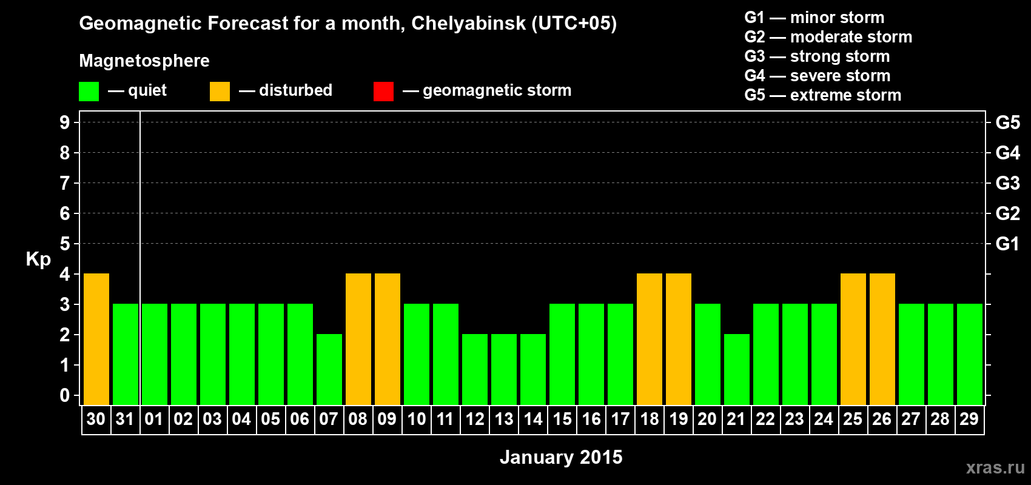This screenshot has width=1031, height=485.
Task: Click 'G5 — extreme storm' legend line
Action: tap(823, 95)
